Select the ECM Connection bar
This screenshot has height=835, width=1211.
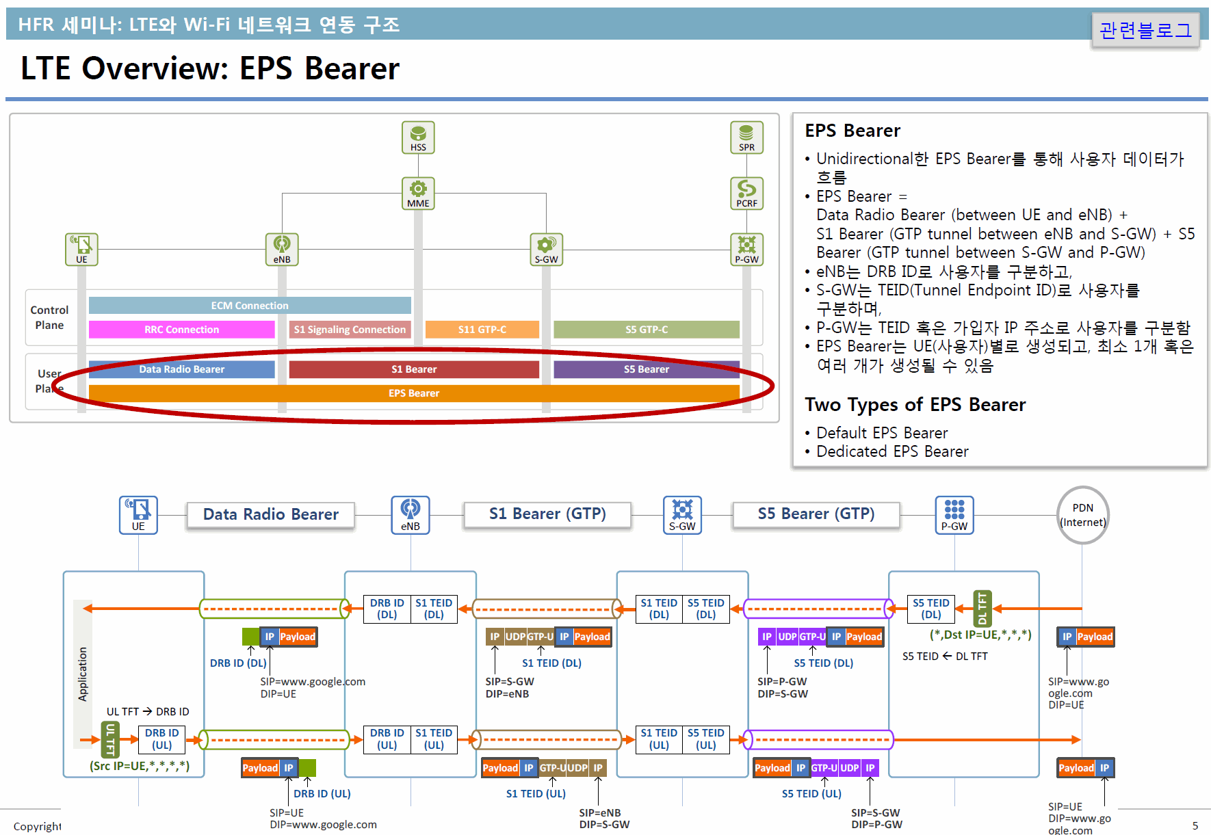pos(250,305)
